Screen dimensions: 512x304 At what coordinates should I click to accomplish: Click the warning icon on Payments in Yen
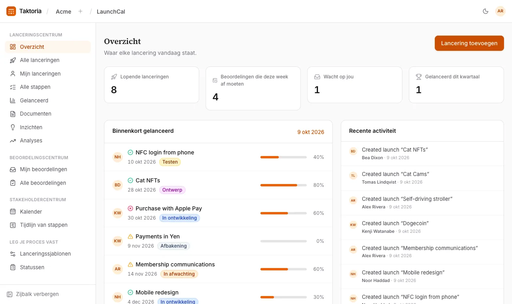click(130, 236)
